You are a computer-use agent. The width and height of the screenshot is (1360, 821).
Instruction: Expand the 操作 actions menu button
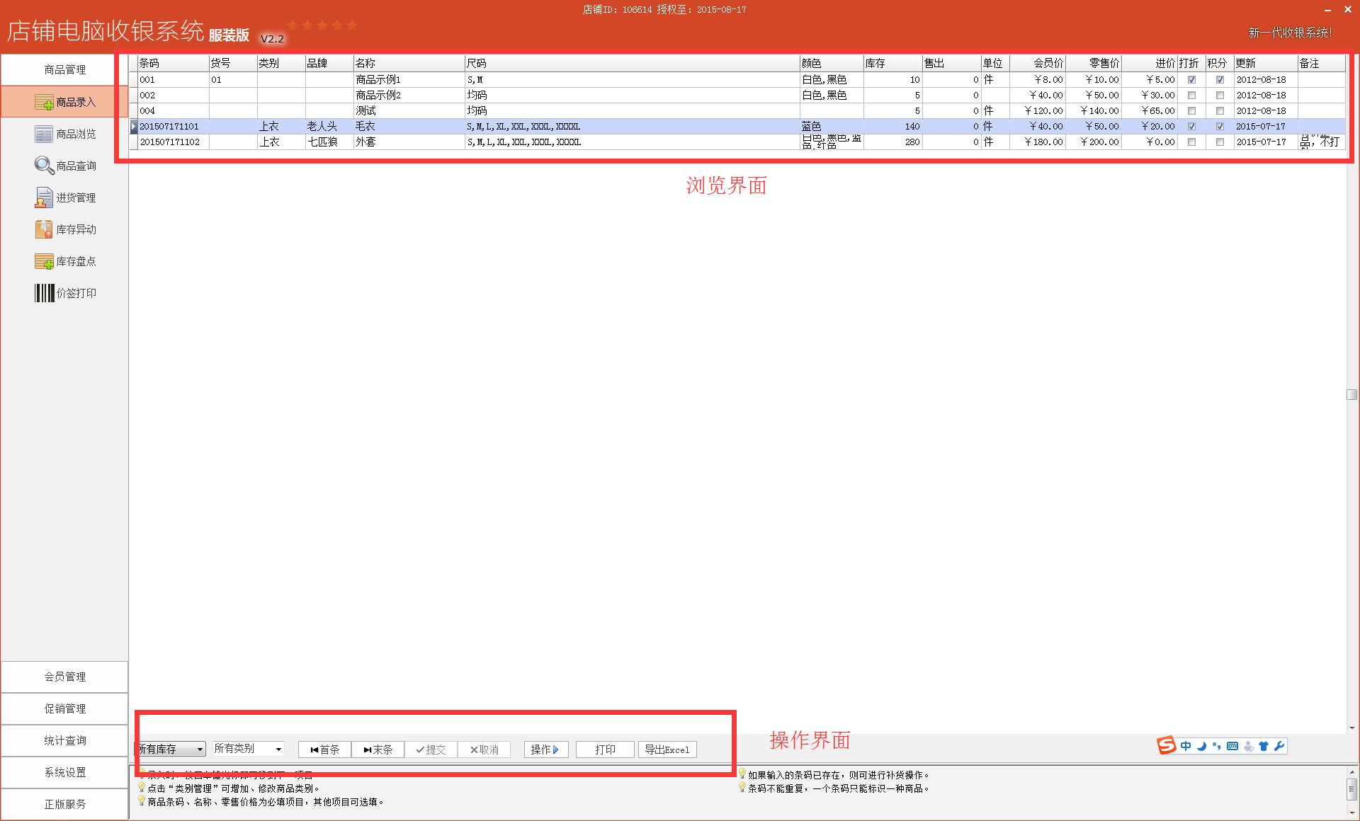click(545, 750)
